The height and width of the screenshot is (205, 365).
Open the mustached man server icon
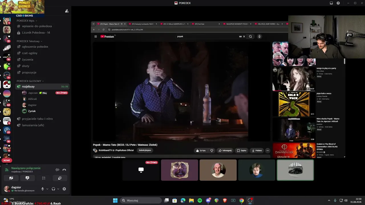[x=7, y=20]
